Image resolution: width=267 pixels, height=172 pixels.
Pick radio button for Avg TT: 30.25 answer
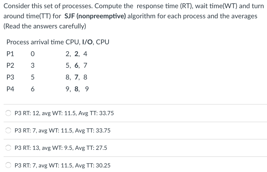pyautogui.click(x=8, y=165)
